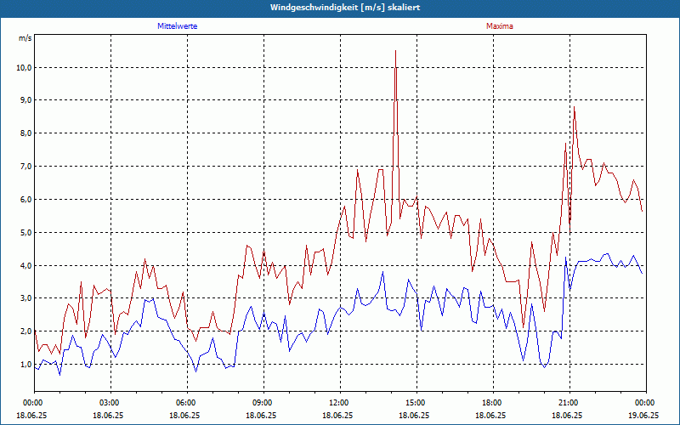This screenshot has width=680, height=425.
Task: Click the red 'Maxima' legend label
Action: (500, 26)
